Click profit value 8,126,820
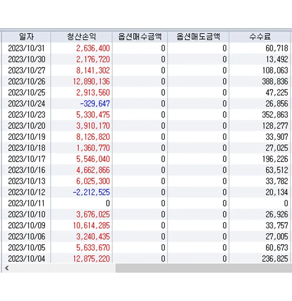 tap(93, 137)
